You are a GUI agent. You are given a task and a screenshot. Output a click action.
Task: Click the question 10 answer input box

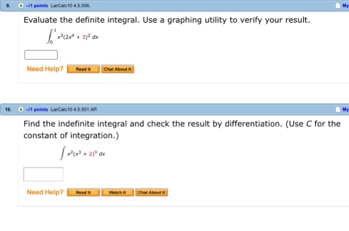pyautogui.click(x=43, y=174)
